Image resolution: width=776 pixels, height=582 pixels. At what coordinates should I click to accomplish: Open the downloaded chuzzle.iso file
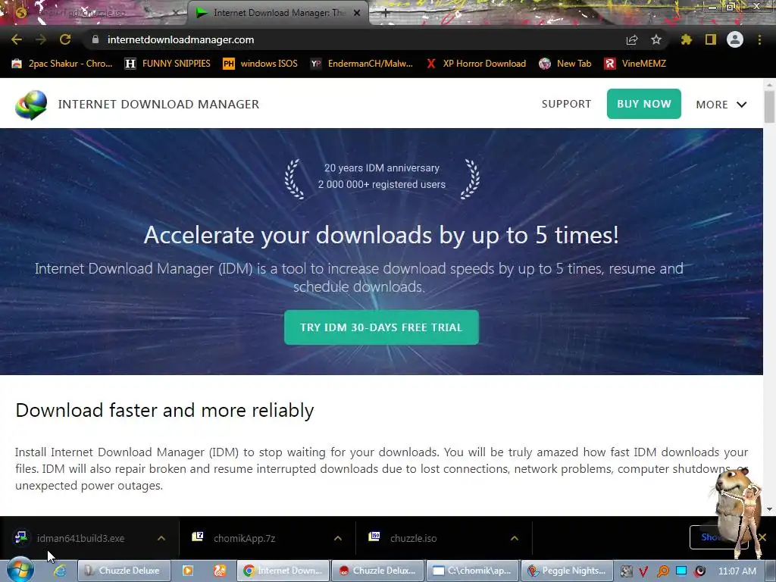point(413,538)
